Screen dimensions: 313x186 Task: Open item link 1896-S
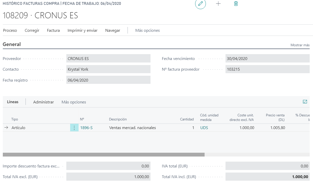(x=86, y=128)
